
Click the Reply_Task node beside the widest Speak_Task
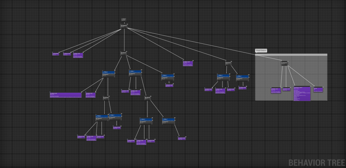90,95
